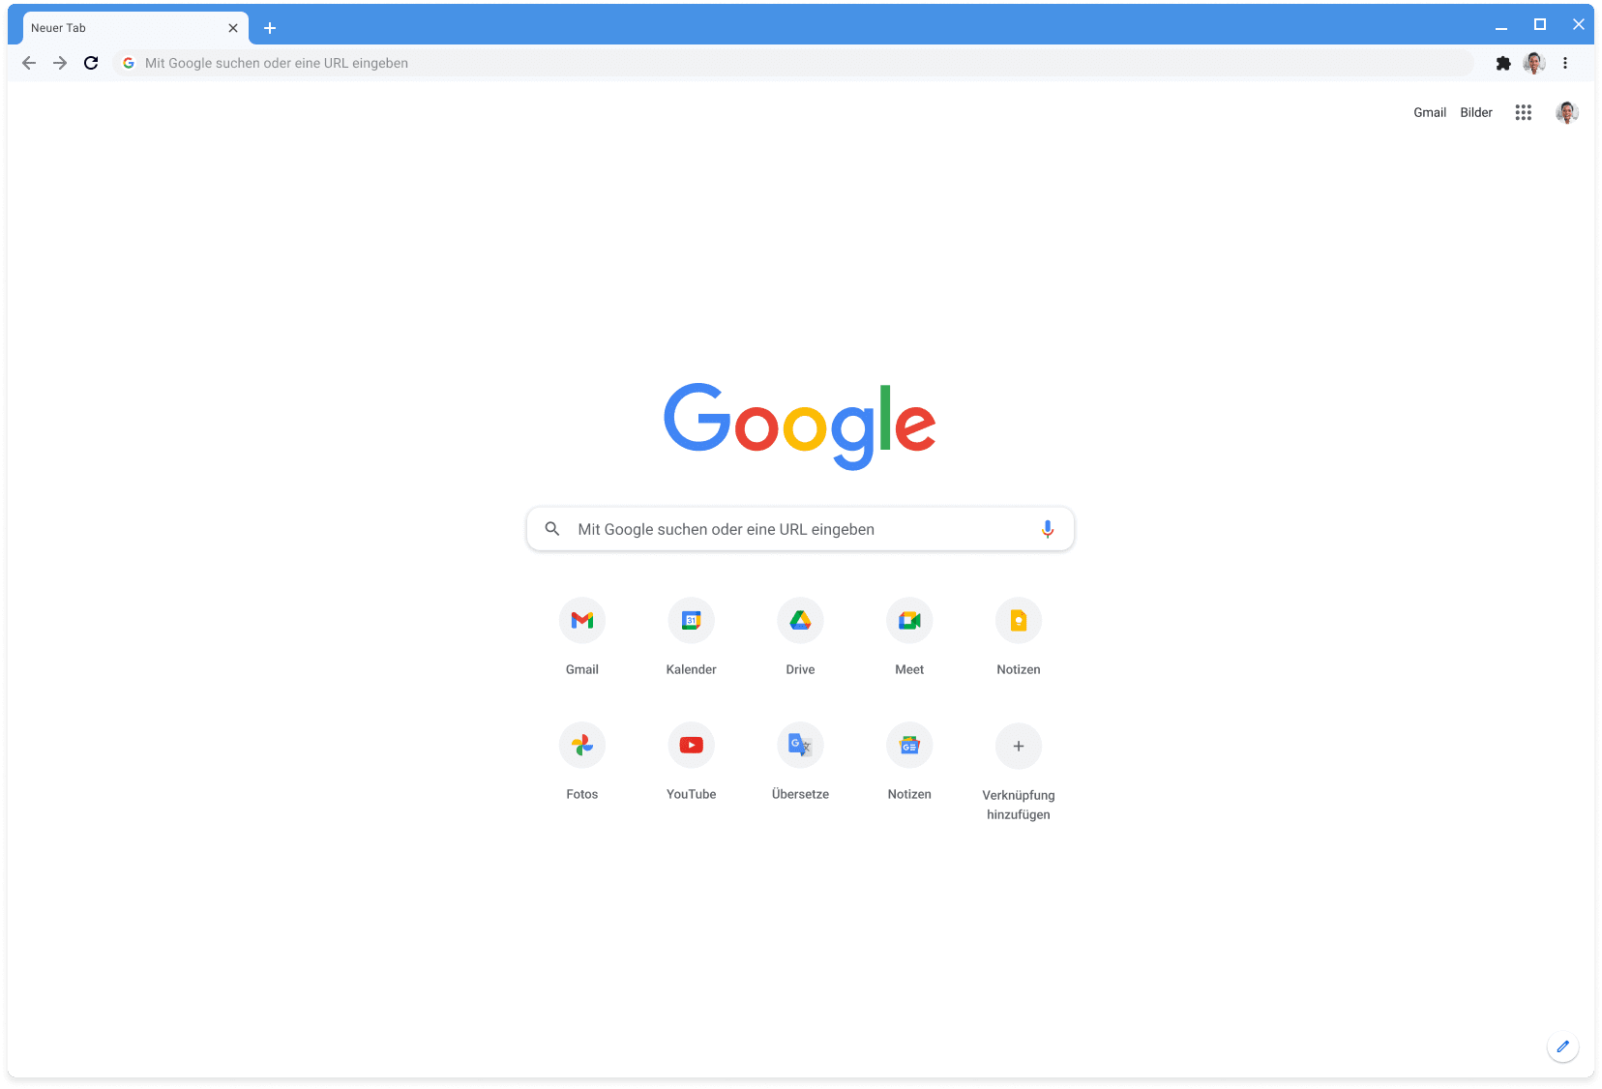
Task: Customize the page with the pencil icon
Action: pos(1563,1046)
